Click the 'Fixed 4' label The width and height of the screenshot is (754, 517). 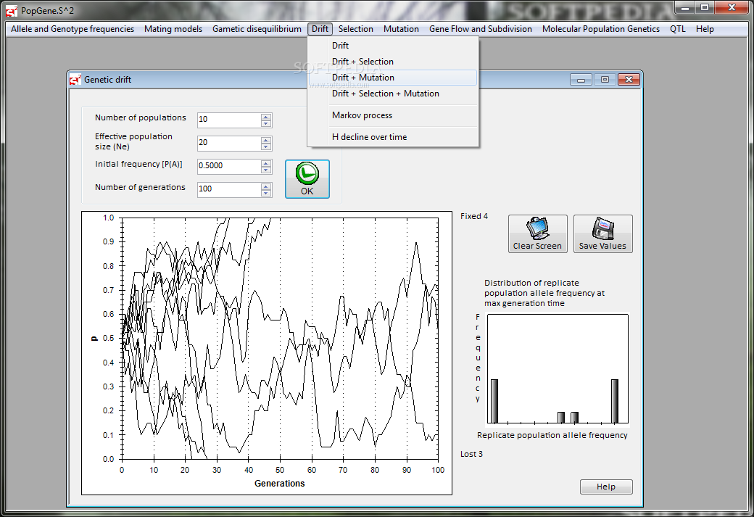pyautogui.click(x=474, y=216)
